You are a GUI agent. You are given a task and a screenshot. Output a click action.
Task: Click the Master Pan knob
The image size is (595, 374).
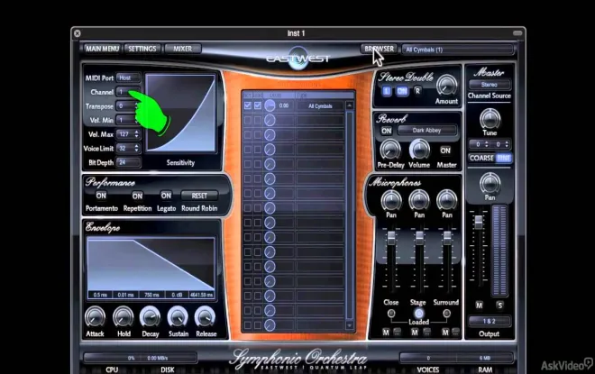490,183
